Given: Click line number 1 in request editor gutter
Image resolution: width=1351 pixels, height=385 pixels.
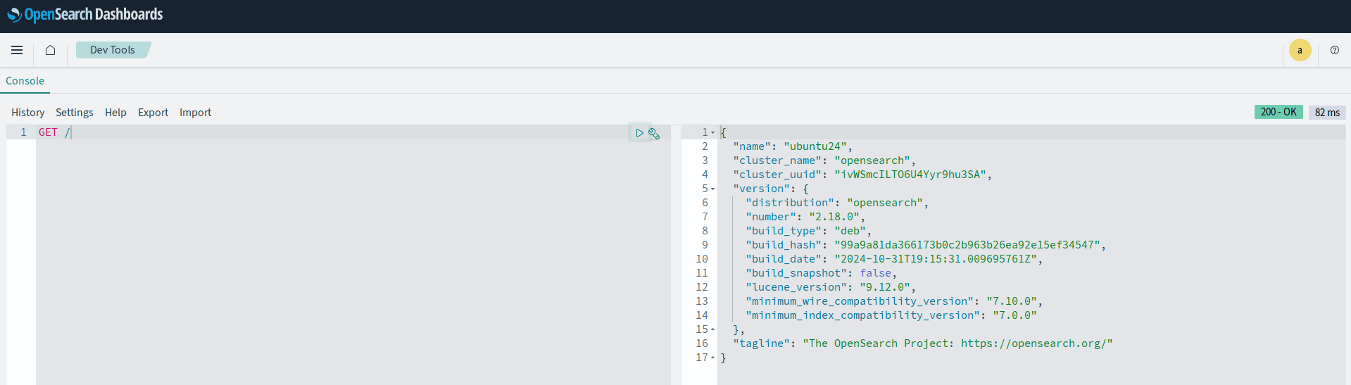Looking at the screenshot, I should [x=23, y=132].
